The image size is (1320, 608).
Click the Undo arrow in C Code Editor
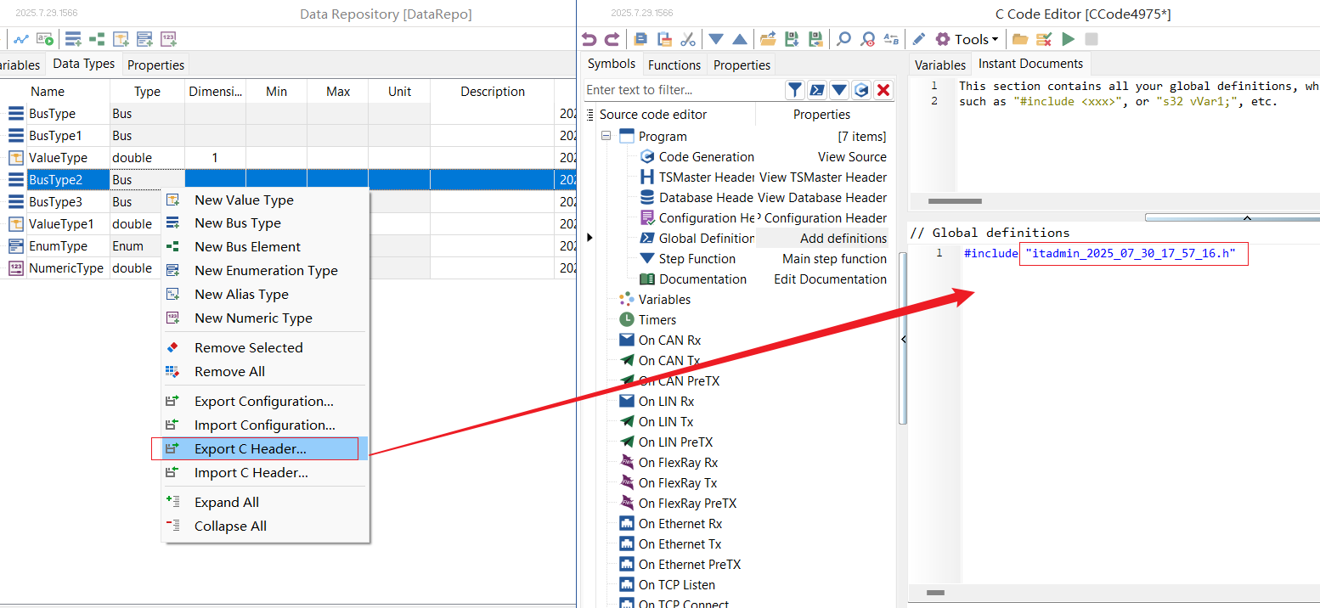[x=589, y=39]
